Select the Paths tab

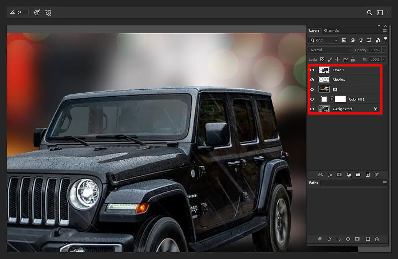coord(313,183)
